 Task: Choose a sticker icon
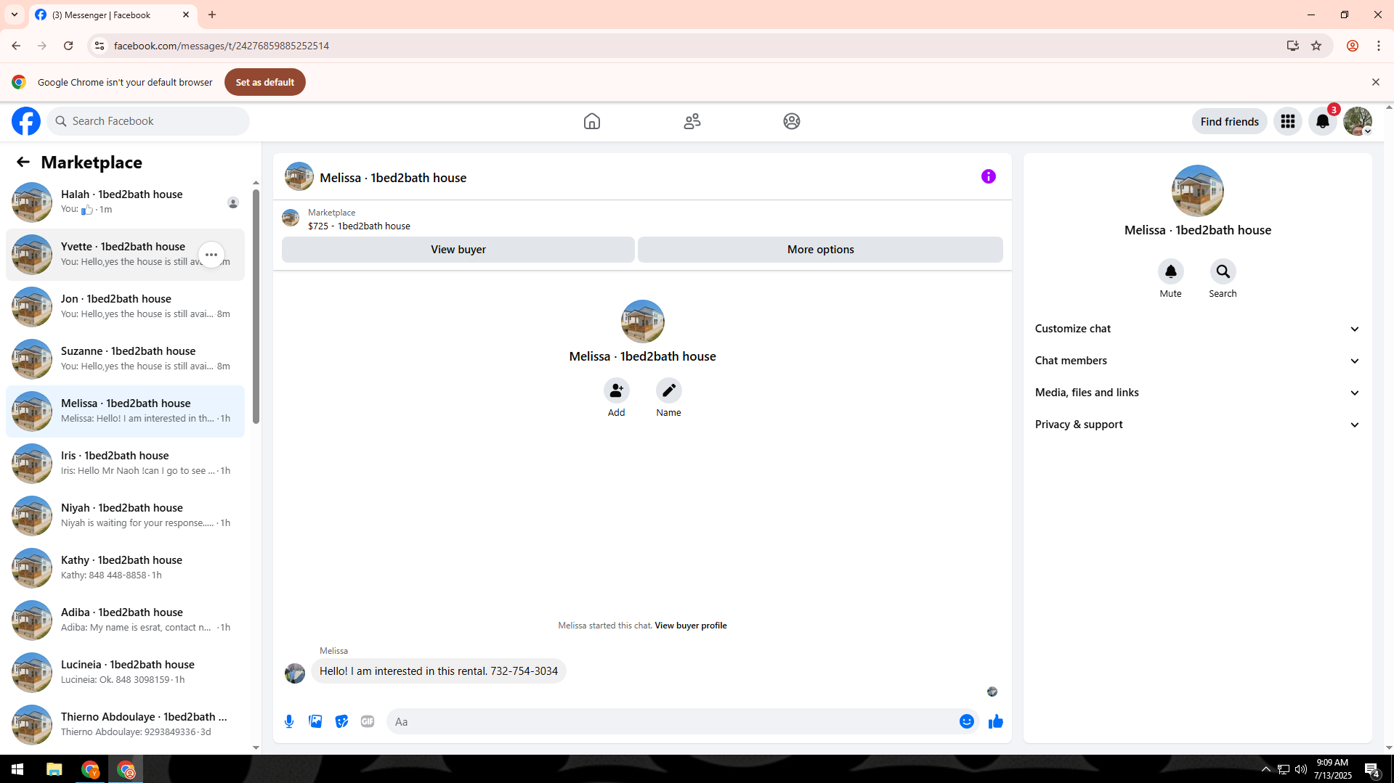[x=341, y=721]
